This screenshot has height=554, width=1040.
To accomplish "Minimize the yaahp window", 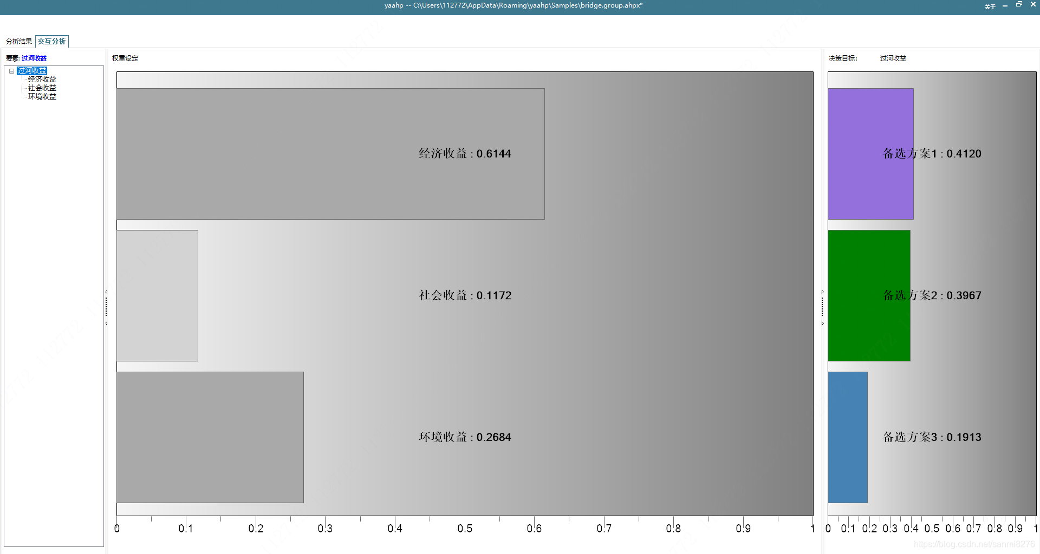I will pyautogui.click(x=1005, y=5).
